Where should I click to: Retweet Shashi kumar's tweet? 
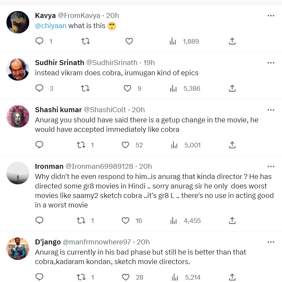tap(81, 145)
